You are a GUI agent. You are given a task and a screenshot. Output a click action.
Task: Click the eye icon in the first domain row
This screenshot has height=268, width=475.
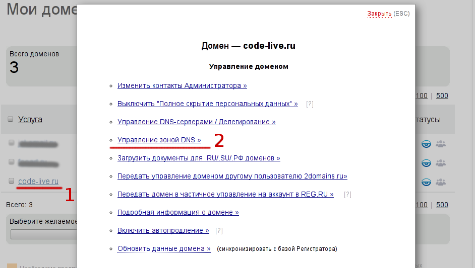(427, 145)
